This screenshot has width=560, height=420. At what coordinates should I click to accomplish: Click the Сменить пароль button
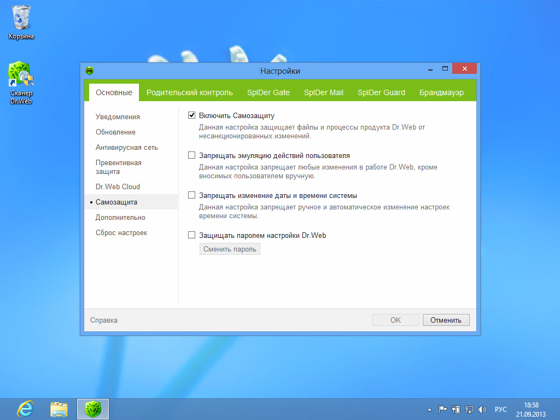[x=230, y=249]
